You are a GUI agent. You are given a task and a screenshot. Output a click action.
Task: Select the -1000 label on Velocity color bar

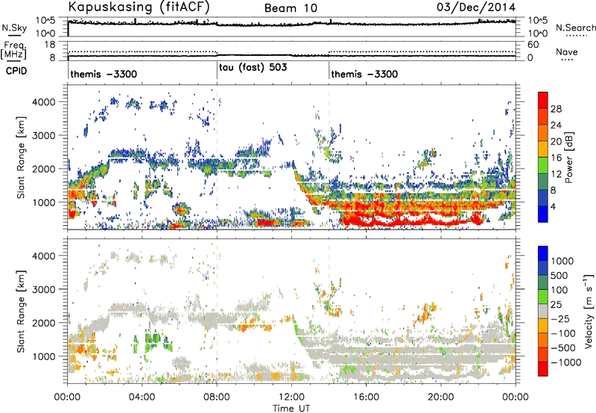pyautogui.click(x=565, y=362)
